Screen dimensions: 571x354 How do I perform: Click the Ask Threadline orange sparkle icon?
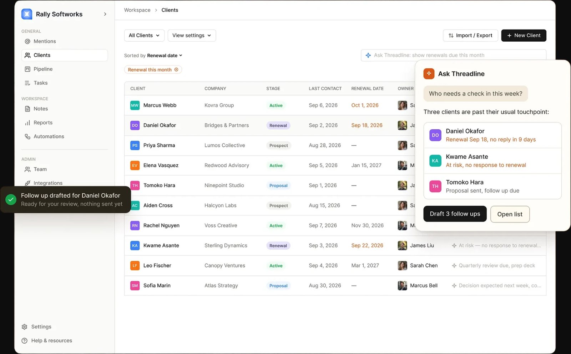pyautogui.click(x=429, y=74)
